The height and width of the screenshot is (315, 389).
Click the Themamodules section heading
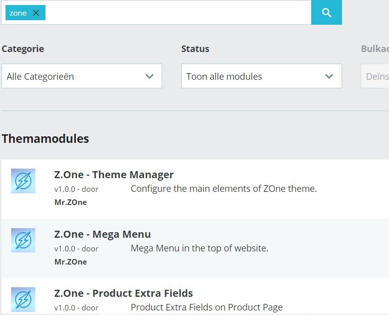(45, 139)
